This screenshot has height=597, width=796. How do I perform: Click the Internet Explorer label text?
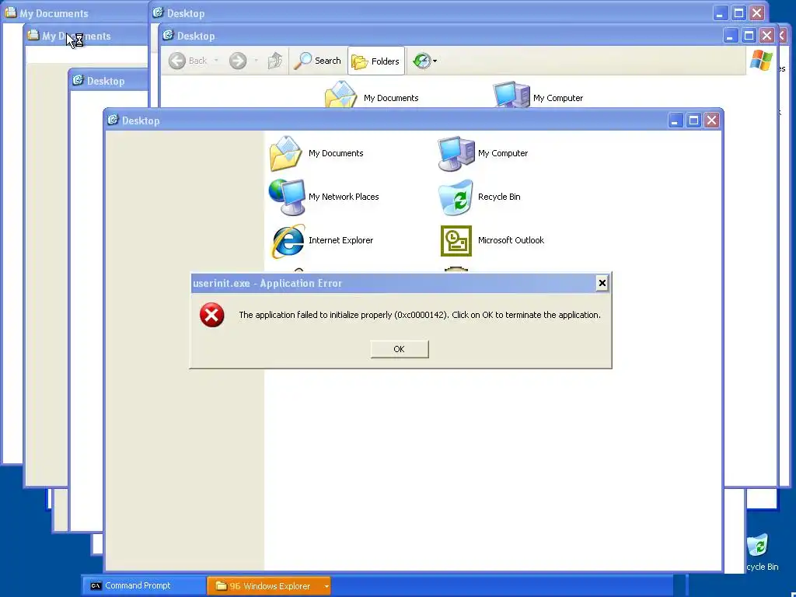(340, 240)
